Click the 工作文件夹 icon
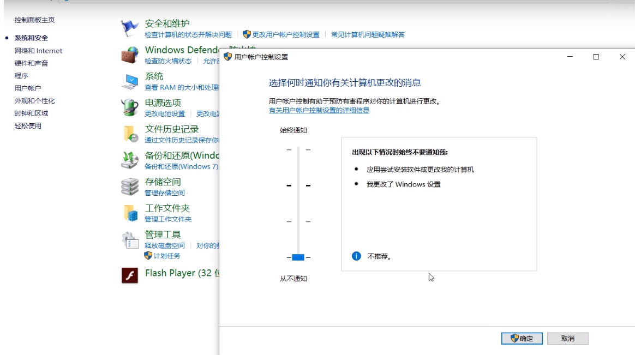 (130, 213)
